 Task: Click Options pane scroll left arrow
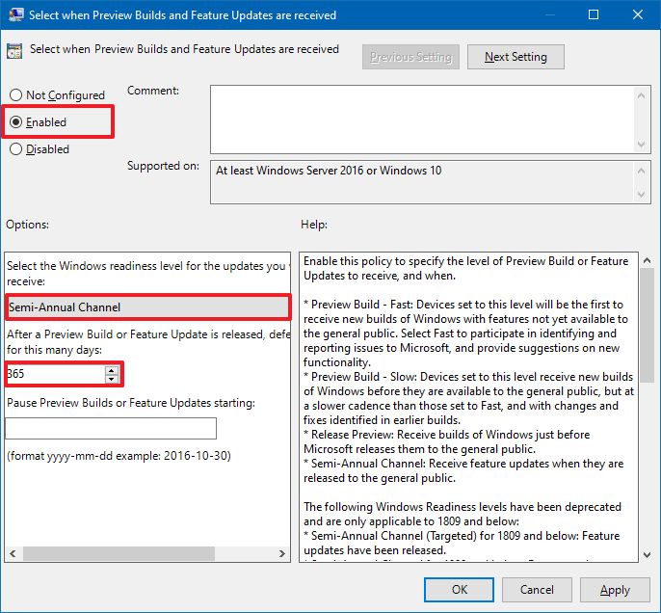[13, 553]
